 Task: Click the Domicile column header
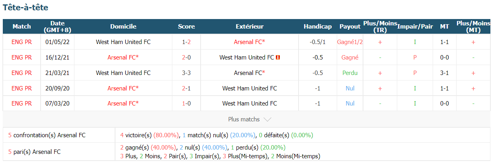click(123, 27)
